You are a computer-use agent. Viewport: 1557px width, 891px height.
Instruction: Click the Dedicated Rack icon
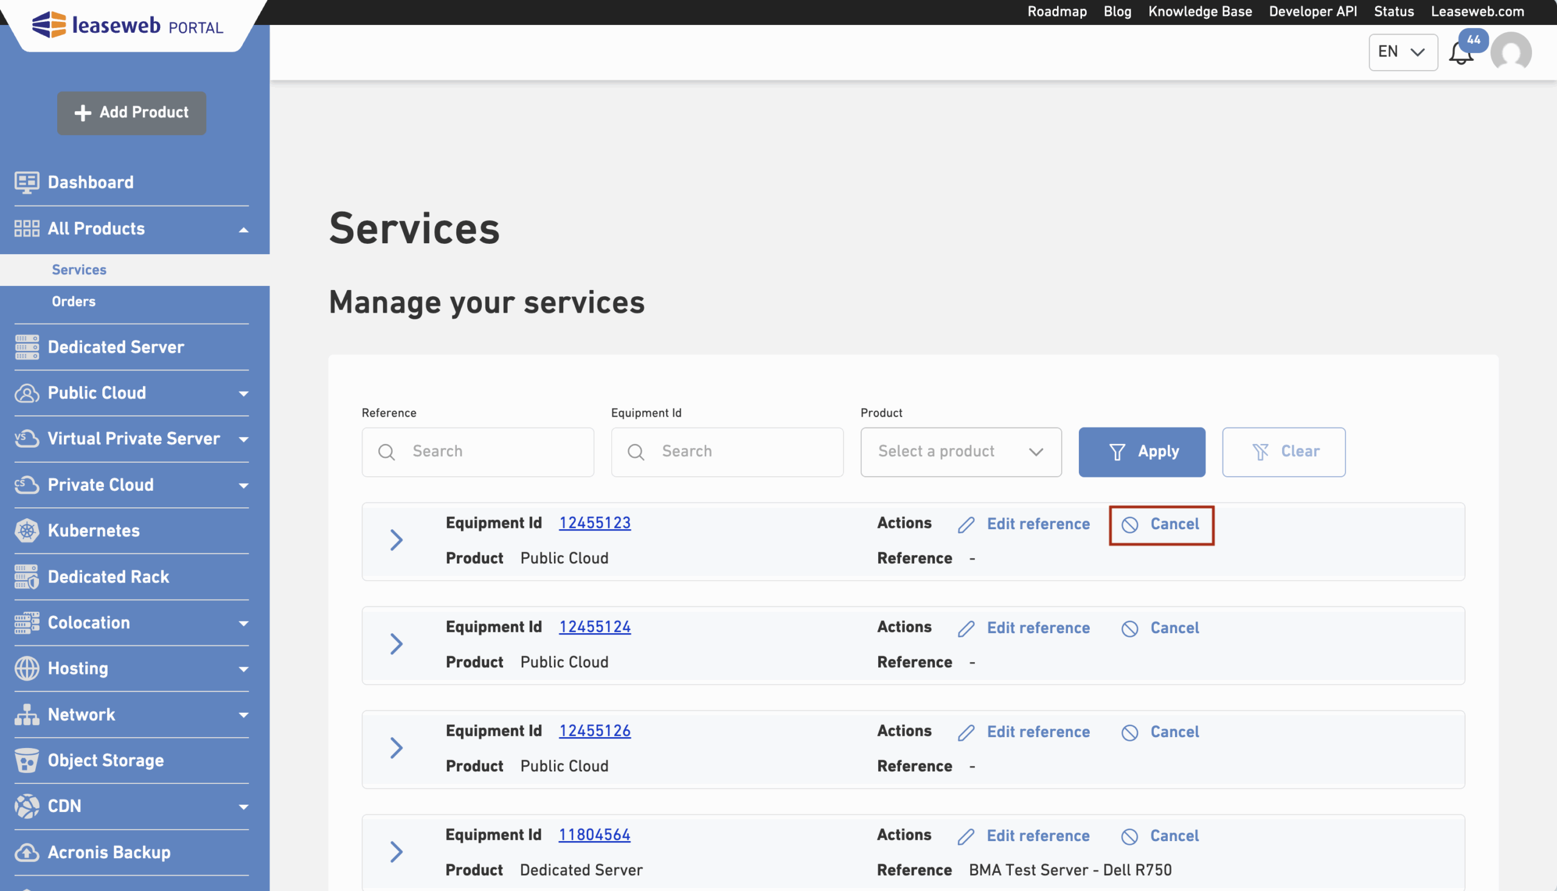click(26, 577)
